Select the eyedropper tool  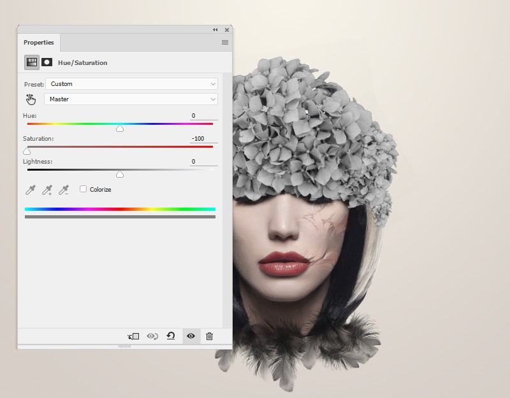[x=30, y=190]
